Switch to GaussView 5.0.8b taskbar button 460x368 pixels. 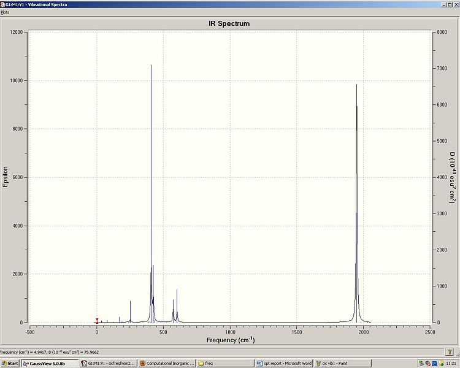coord(50,363)
